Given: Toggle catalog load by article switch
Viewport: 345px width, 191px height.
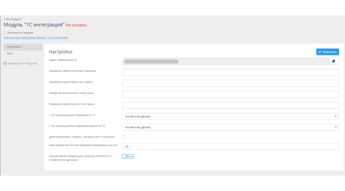Looking at the screenshot, I should pos(128,156).
